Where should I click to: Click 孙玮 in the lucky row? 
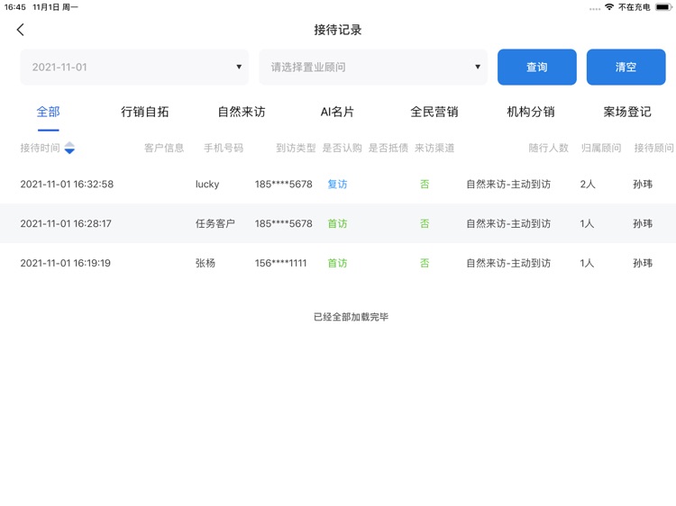point(643,185)
